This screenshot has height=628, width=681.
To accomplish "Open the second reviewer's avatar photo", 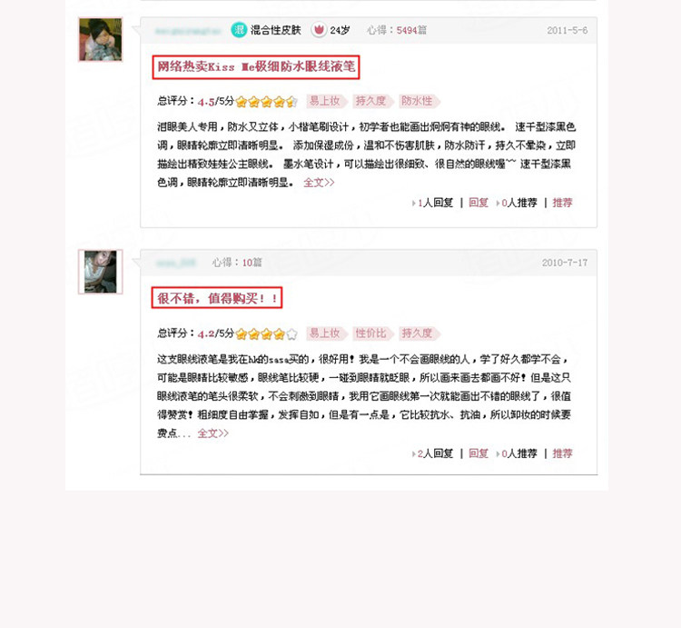I will [x=100, y=272].
